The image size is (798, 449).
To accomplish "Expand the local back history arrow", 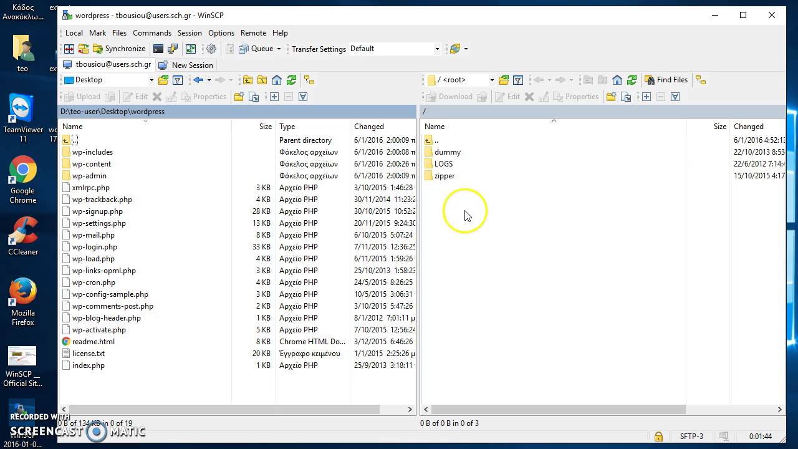I will pos(209,80).
